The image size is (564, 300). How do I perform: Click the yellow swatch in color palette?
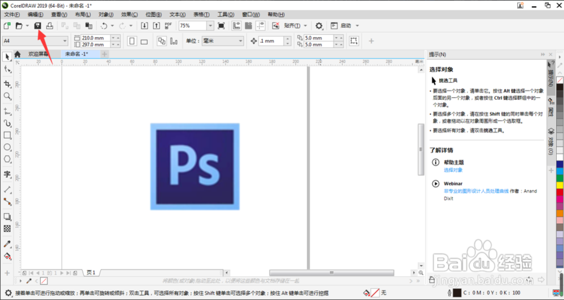(560, 185)
